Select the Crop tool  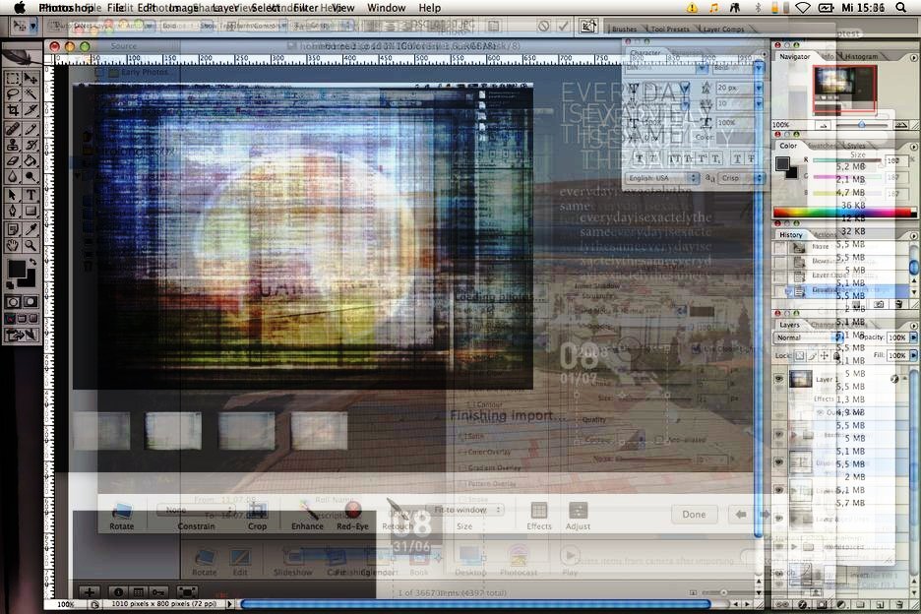tap(13, 110)
